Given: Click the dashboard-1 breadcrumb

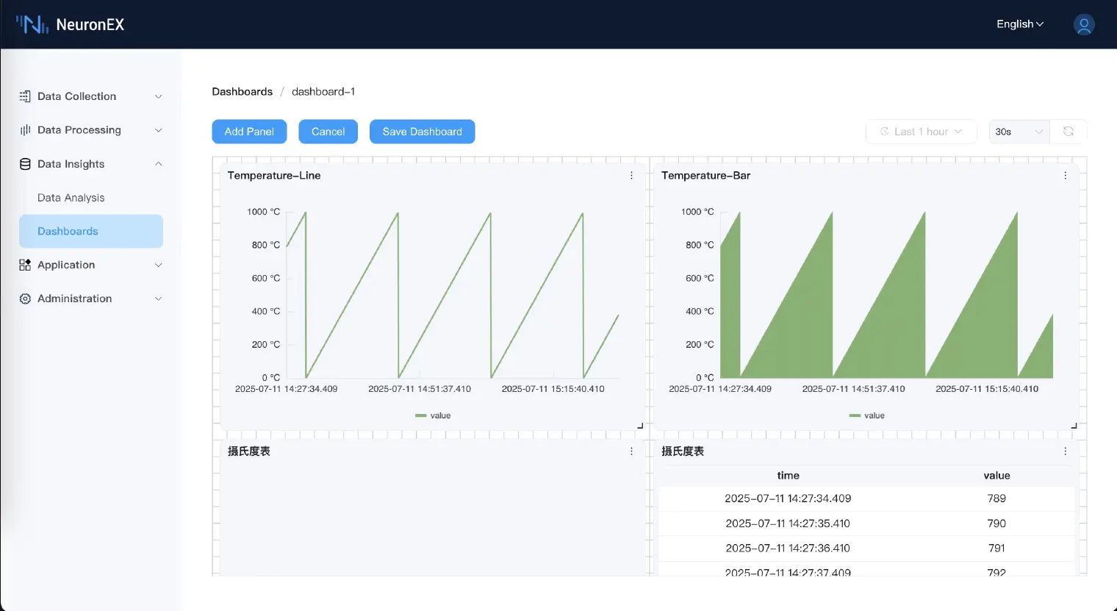Looking at the screenshot, I should click(323, 91).
